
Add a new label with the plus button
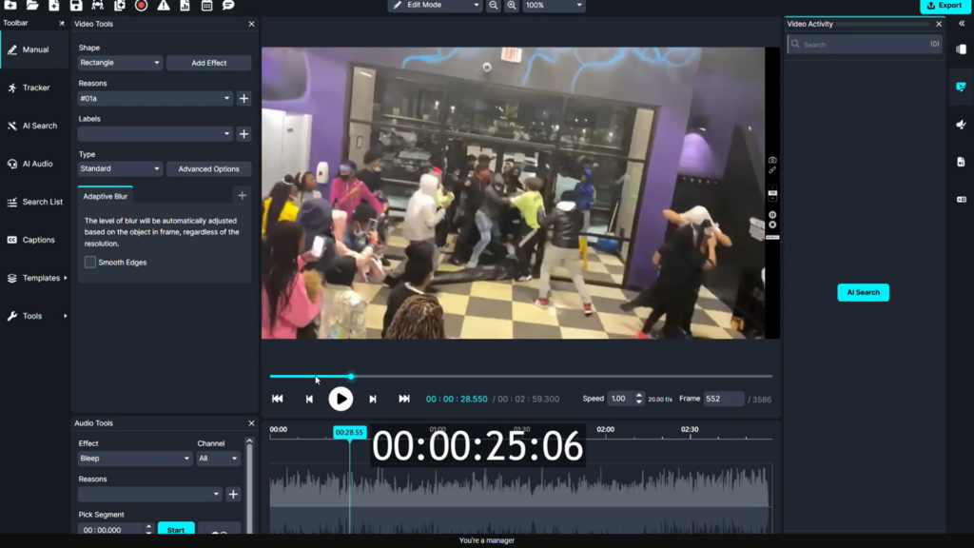click(x=243, y=133)
